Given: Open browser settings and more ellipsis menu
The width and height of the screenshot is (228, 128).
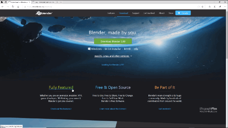Looking at the screenshot, I should point(225,7).
